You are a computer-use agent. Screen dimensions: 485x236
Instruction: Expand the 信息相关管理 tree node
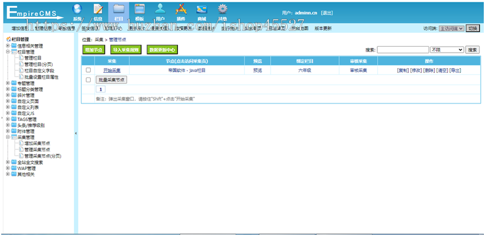click(x=8, y=46)
